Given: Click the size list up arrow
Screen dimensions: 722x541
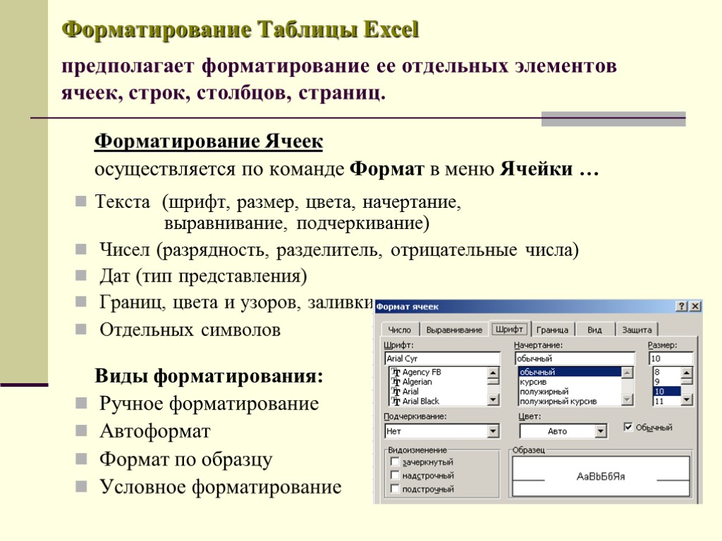Looking at the screenshot, I should tap(687, 373).
